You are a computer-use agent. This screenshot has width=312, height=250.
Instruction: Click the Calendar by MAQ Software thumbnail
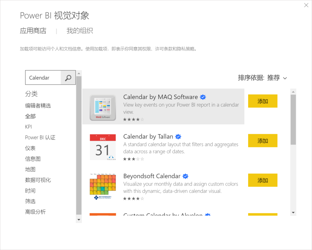[103, 108]
